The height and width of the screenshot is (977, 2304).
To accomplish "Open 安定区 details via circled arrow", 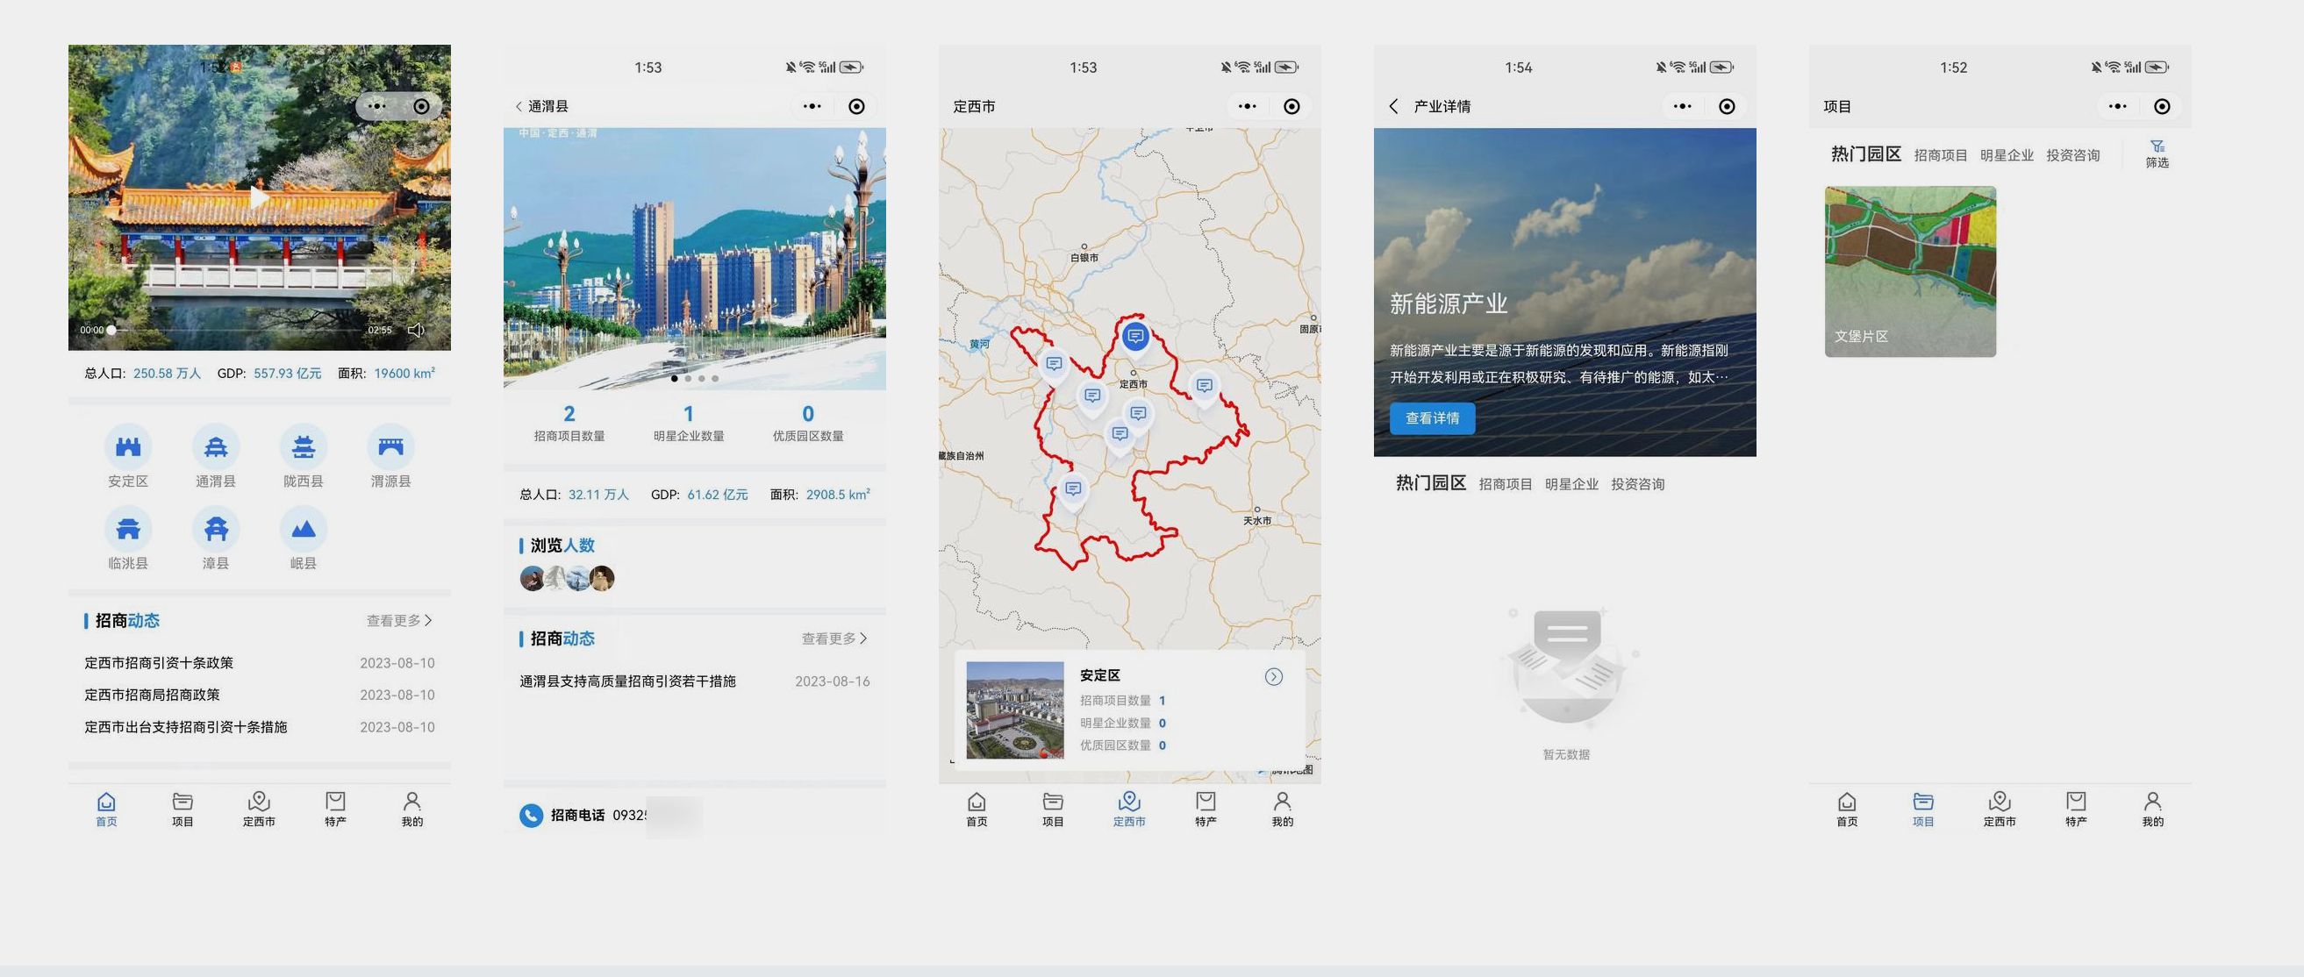I will tap(1274, 677).
